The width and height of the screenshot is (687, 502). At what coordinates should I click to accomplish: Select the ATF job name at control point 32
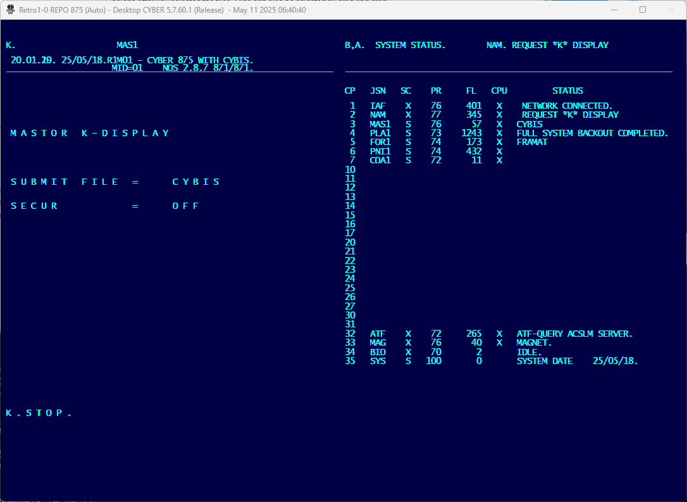[378, 334]
